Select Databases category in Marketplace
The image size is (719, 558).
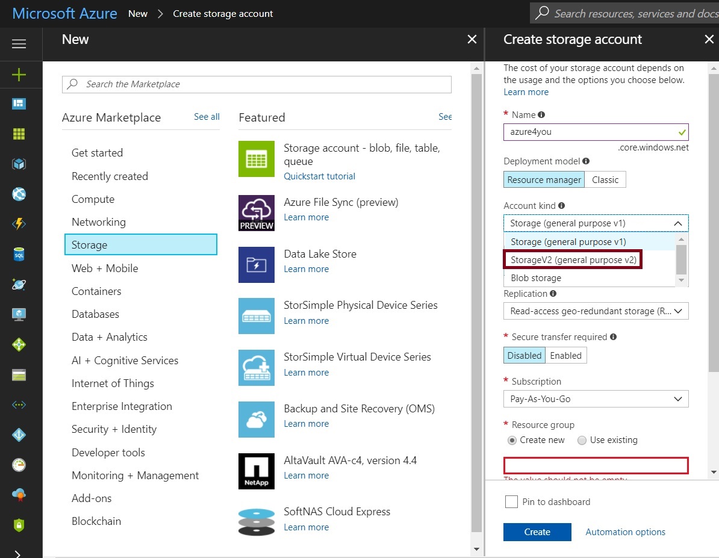pos(95,314)
